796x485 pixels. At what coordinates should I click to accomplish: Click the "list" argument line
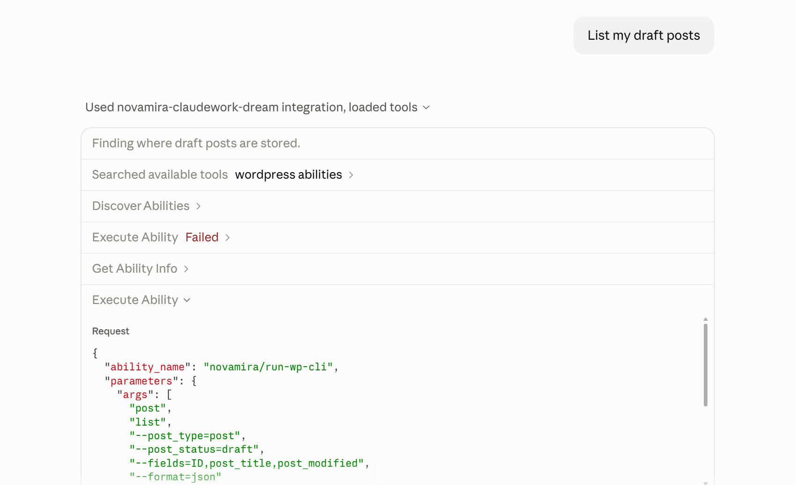click(x=147, y=422)
